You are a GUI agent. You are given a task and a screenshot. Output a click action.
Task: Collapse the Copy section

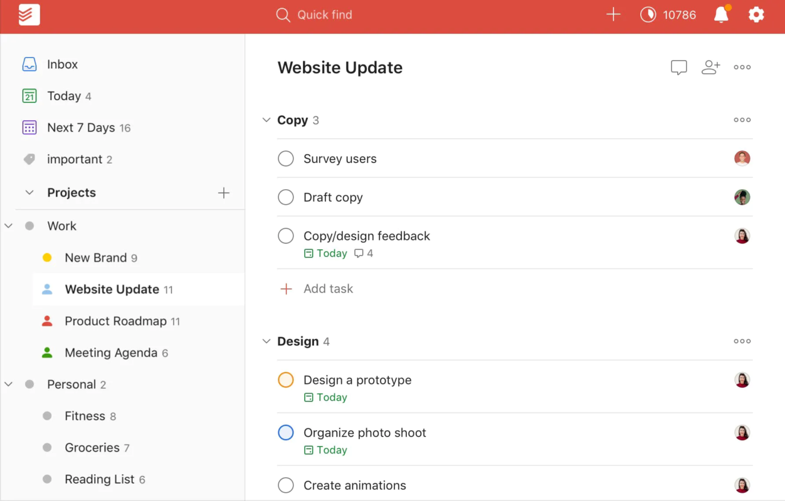(266, 120)
